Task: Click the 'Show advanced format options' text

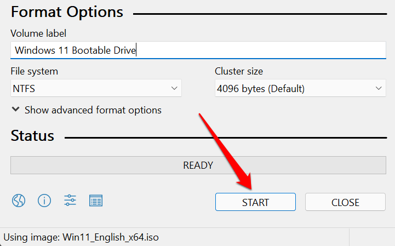Action: point(93,110)
